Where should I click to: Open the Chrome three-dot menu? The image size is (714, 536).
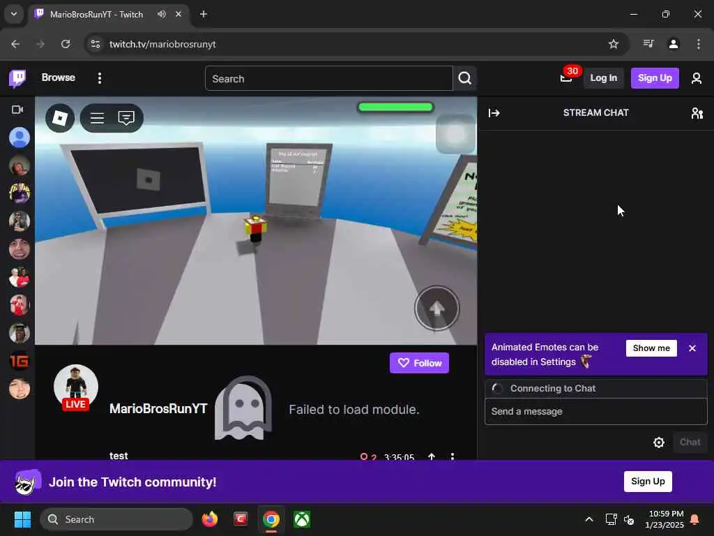tap(699, 44)
